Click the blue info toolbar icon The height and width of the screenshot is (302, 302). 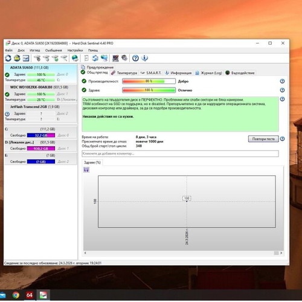[144, 58]
